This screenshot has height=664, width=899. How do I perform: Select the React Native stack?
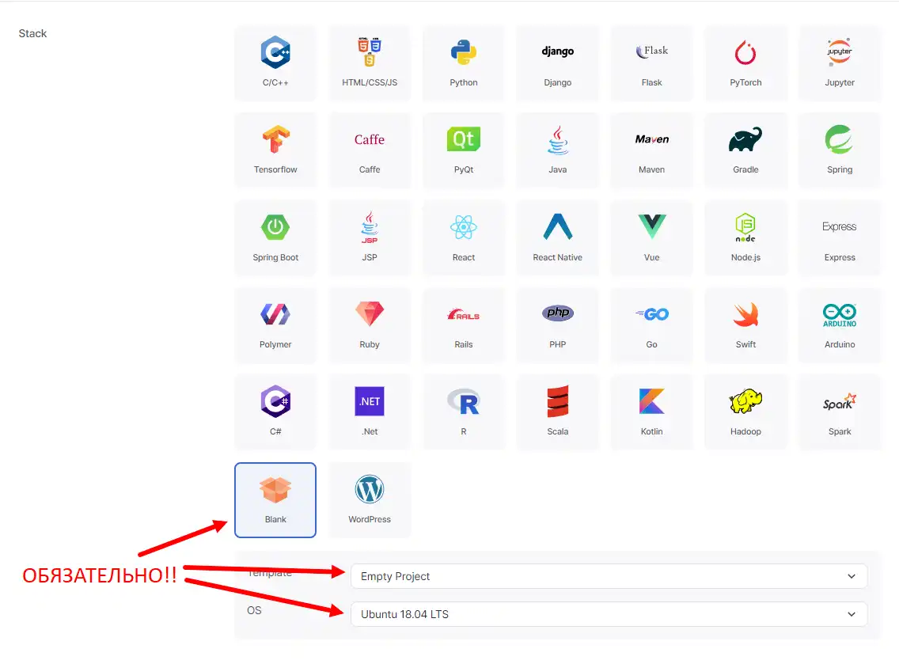[x=557, y=238]
